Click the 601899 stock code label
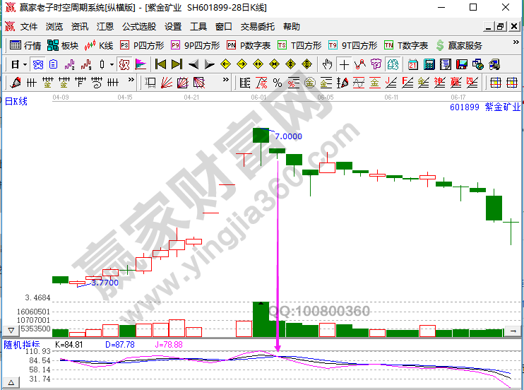Viewport: 524px width, 390px height. [464, 107]
